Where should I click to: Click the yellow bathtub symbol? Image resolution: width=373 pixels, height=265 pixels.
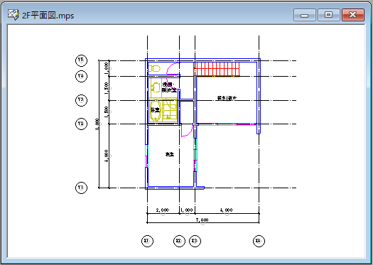coord(156,111)
